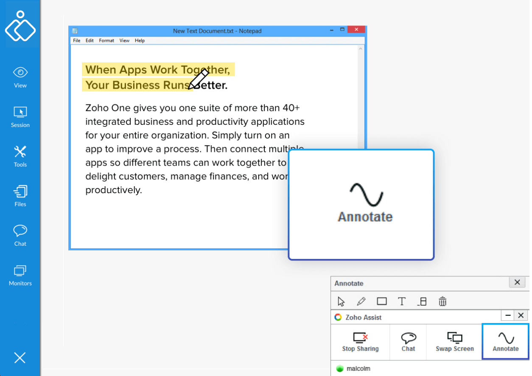The height and width of the screenshot is (376, 532).
Task: Click the trash icon to clear annotations
Action: click(x=442, y=301)
